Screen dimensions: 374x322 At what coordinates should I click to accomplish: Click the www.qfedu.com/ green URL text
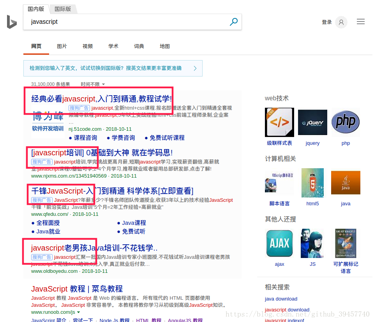(x=49, y=214)
